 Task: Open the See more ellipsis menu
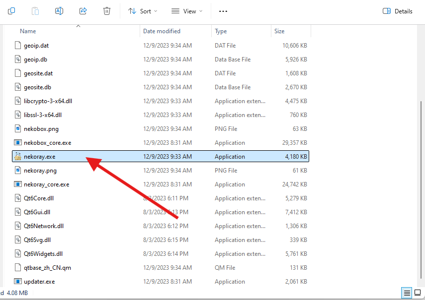[223, 11]
